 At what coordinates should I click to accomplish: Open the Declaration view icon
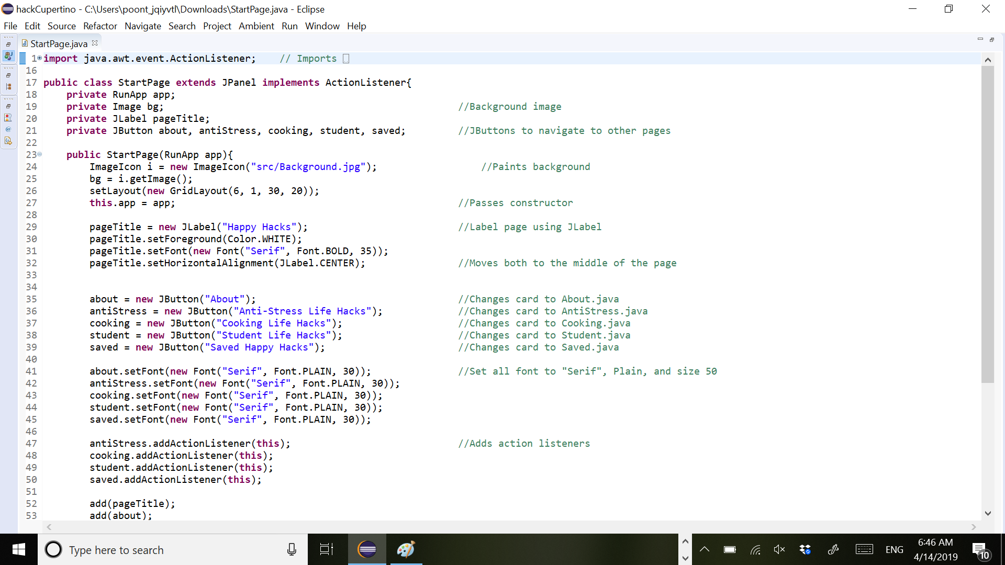pos(8,141)
